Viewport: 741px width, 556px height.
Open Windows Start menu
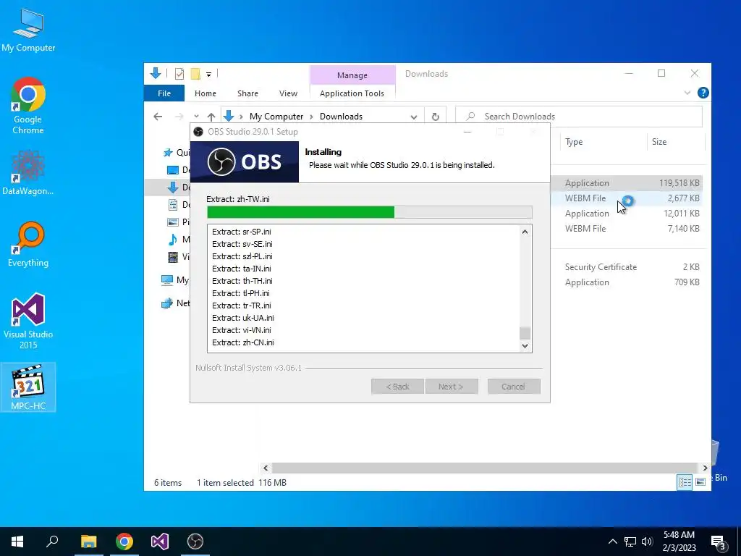(x=17, y=542)
